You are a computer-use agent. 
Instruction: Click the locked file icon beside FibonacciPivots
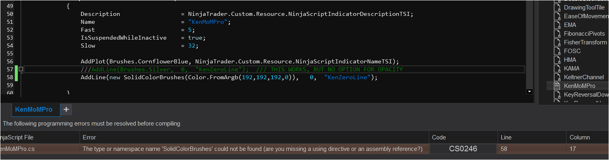click(x=556, y=34)
